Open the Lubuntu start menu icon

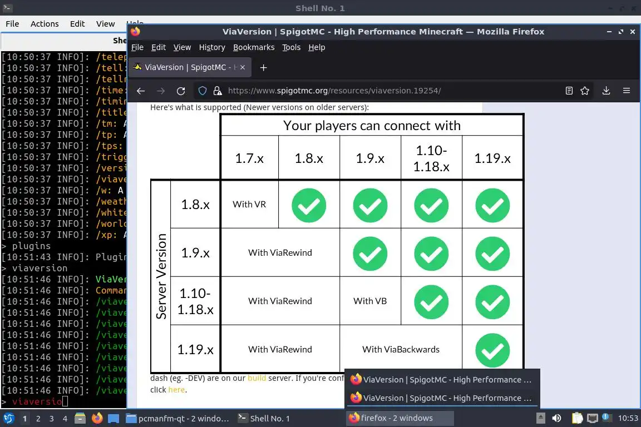(8, 419)
